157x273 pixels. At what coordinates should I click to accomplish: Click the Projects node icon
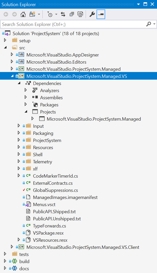(x=35, y=112)
